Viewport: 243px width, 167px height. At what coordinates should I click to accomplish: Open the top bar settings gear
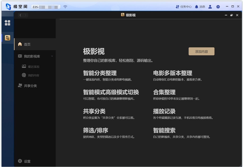[218, 7]
